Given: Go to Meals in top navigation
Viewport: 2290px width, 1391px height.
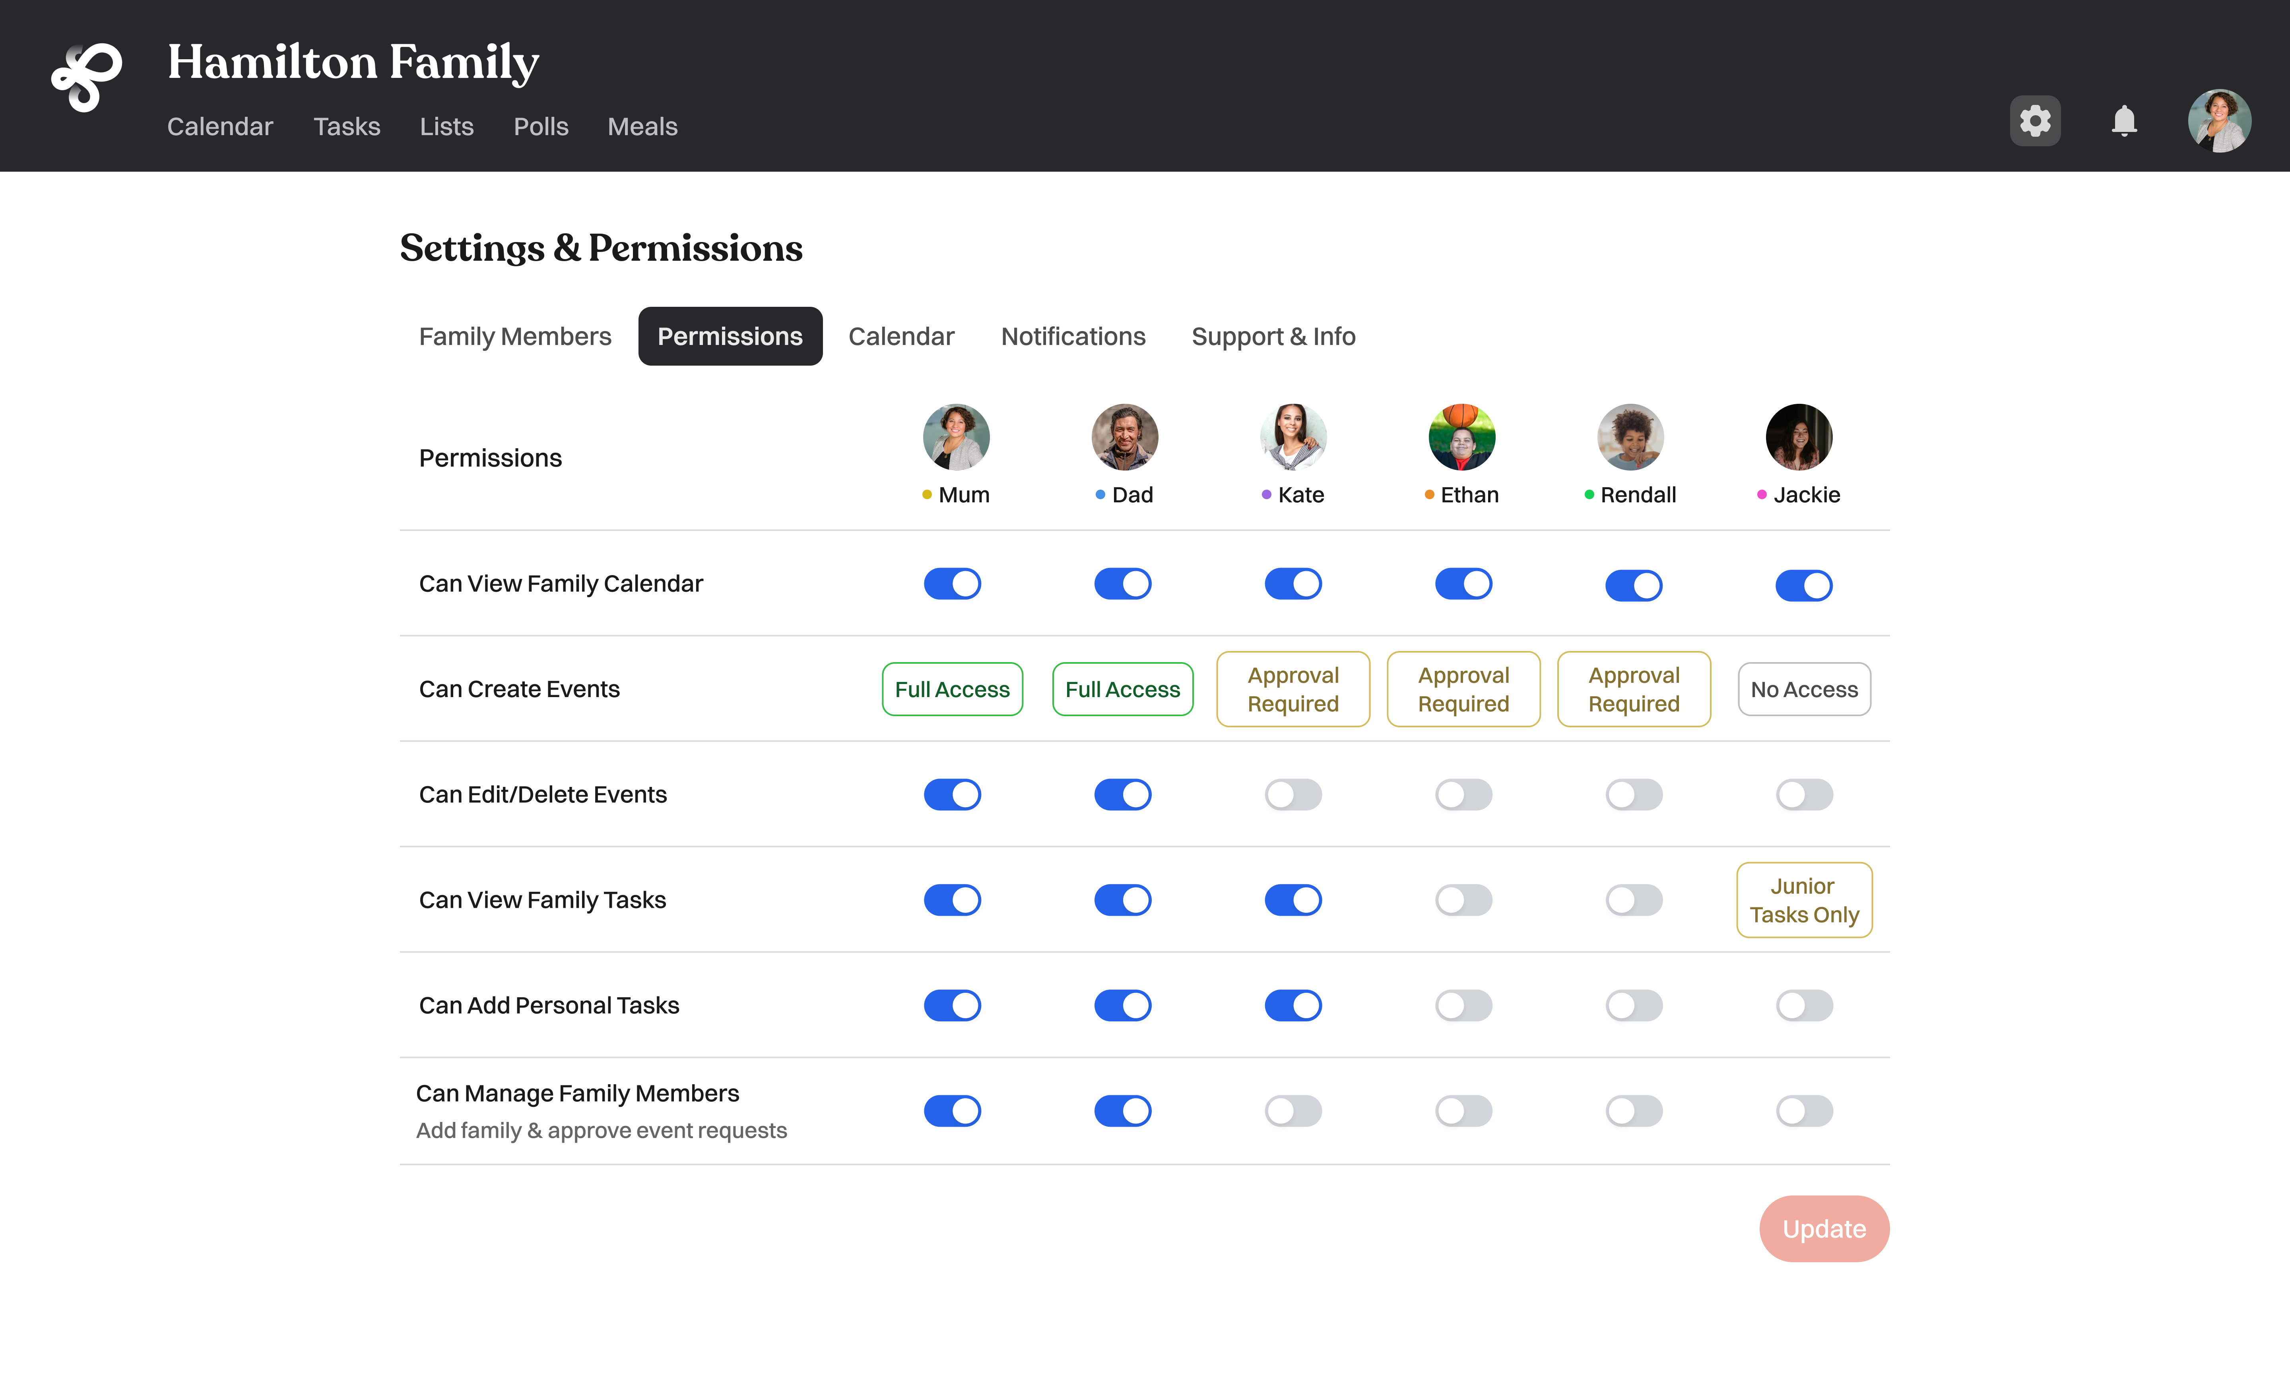Looking at the screenshot, I should 642,126.
